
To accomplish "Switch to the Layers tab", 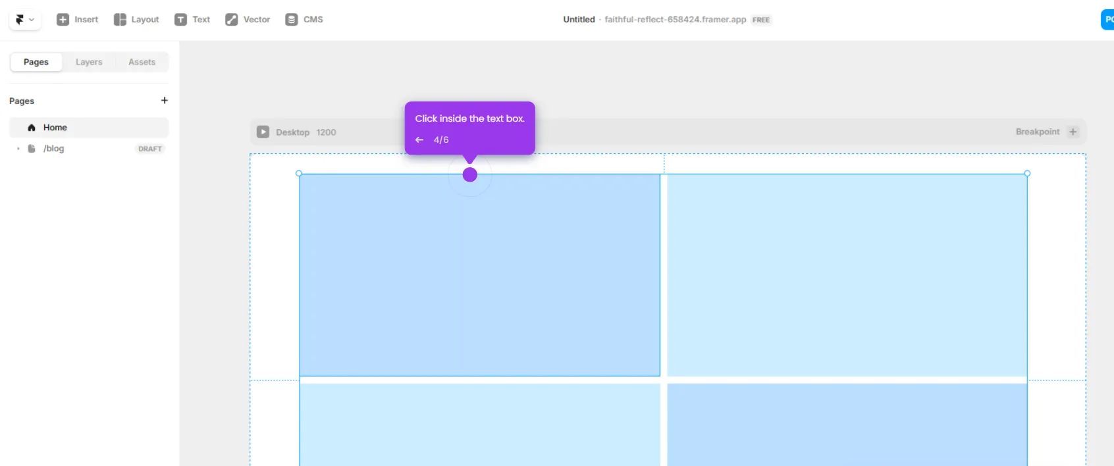I will (x=89, y=62).
